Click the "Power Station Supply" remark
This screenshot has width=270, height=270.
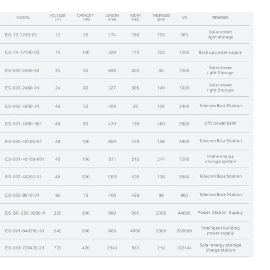tap(220, 212)
